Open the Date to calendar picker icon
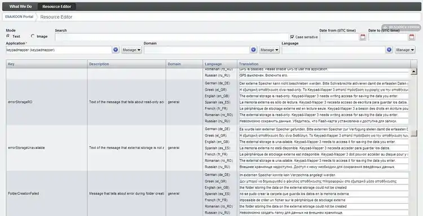This screenshot has height=216, width=423. pyautogui.click(x=412, y=37)
